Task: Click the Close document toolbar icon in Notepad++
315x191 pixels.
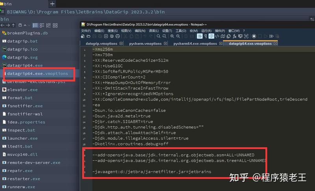Action: 106,36
